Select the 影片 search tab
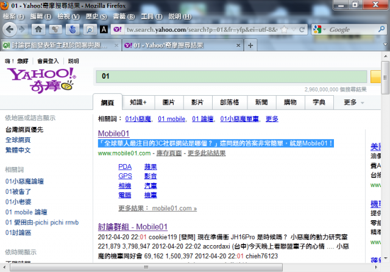390x272 pixels. (x=197, y=102)
